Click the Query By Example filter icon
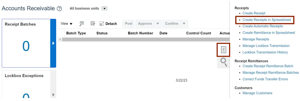Image resolution: width=300 pixels, height=101 pixels. (93, 24)
